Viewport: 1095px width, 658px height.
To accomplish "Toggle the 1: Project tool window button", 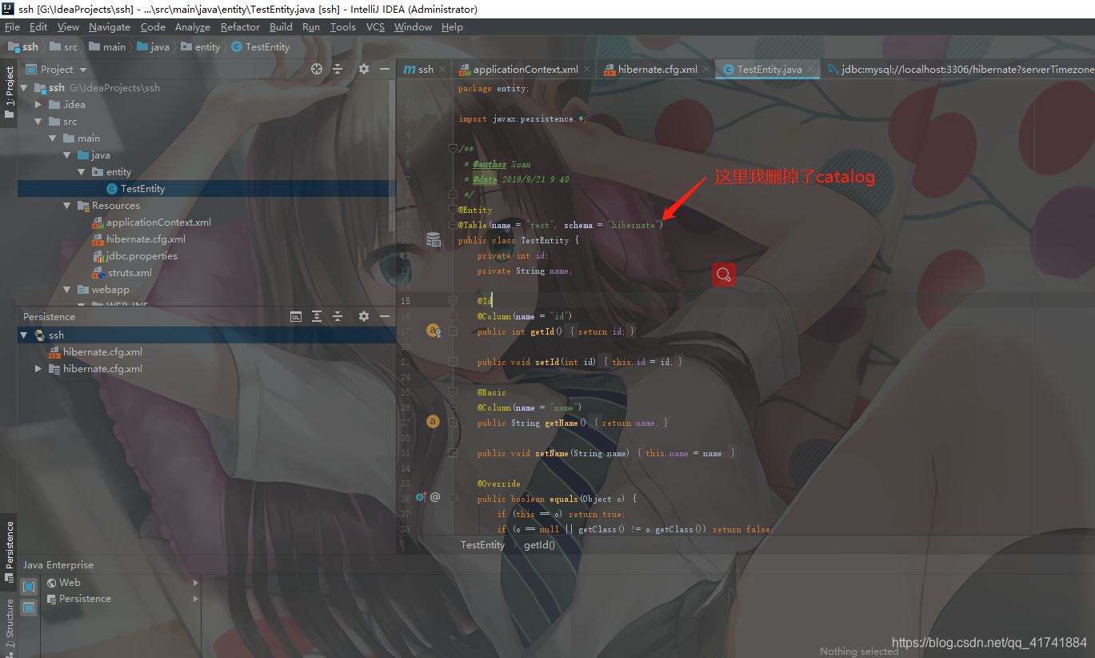I will pos(9,93).
